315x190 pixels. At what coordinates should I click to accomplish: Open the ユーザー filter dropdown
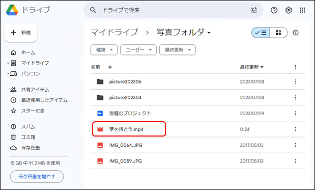[x=138, y=50]
